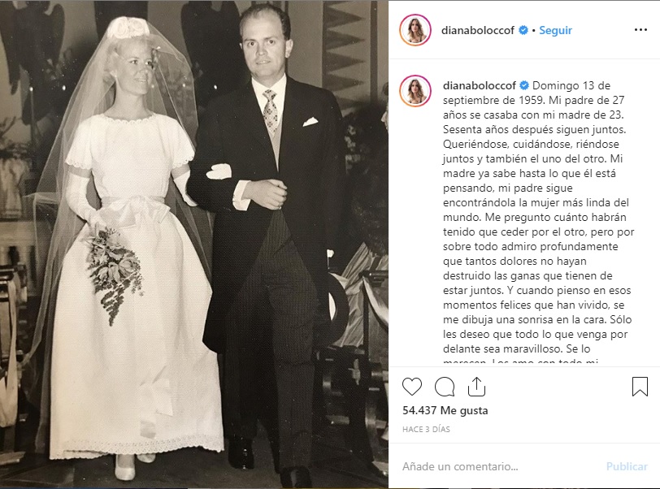Open dianaboloccof username link in caption
This screenshot has width=660, height=489.
click(x=480, y=85)
